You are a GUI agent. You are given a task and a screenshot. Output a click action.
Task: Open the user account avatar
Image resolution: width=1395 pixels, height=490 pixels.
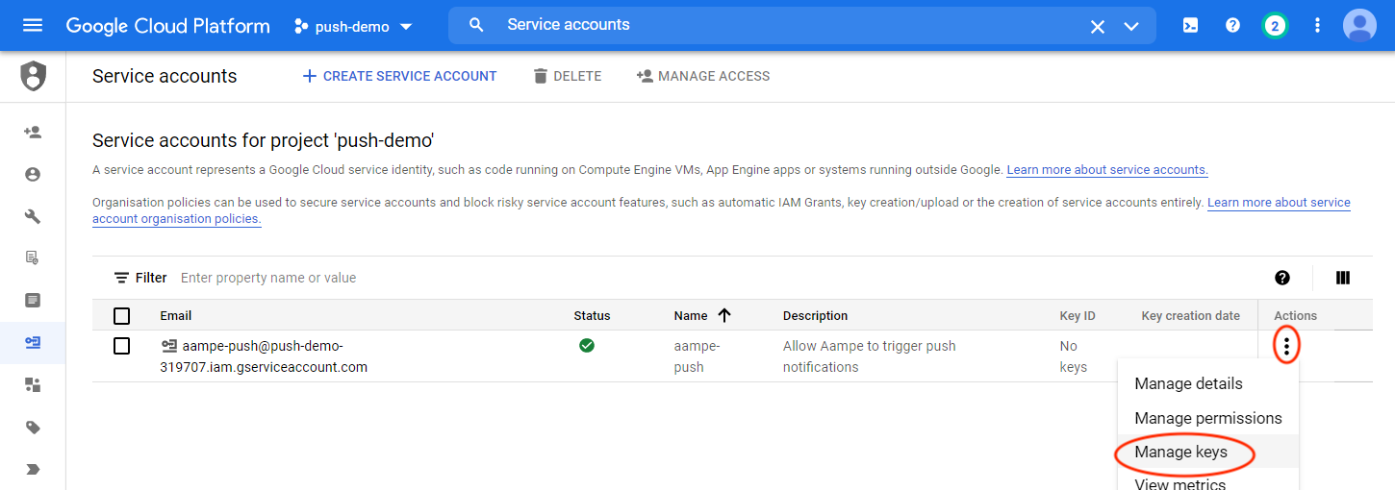(x=1359, y=26)
